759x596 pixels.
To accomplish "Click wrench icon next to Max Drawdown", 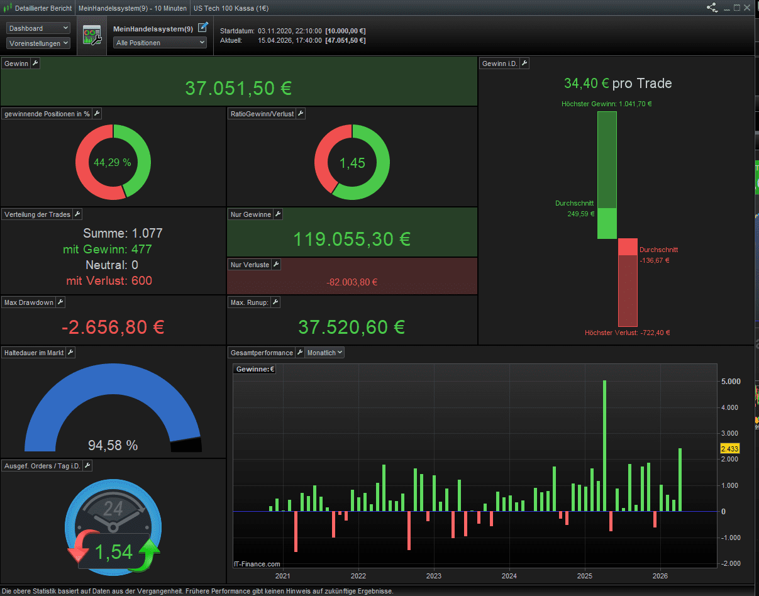I will 60,302.
